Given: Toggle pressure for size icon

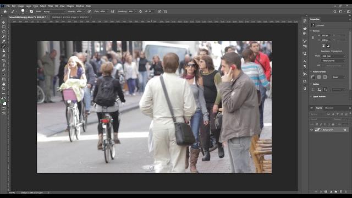Looking at the screenshot, I should 159,12.
